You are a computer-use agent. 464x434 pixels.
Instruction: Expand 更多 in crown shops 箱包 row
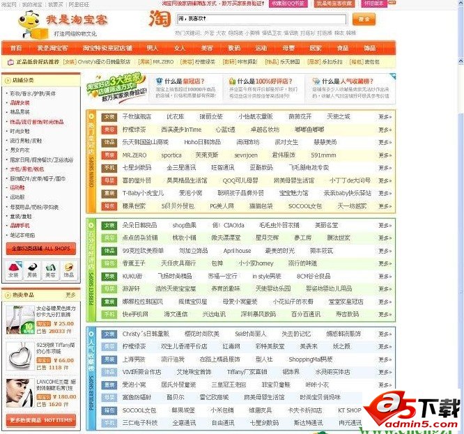385,206
